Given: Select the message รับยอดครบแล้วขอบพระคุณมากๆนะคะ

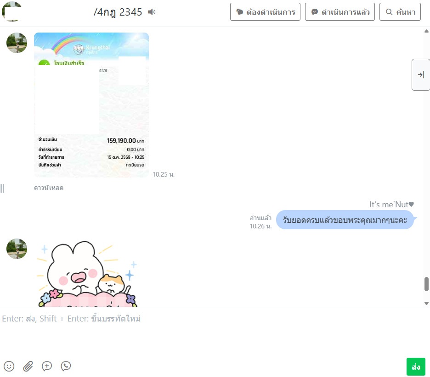Looking at the screenshot, I should coord(345,220).
